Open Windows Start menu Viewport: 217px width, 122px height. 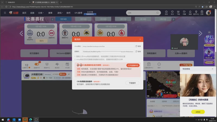pos(3,120)
